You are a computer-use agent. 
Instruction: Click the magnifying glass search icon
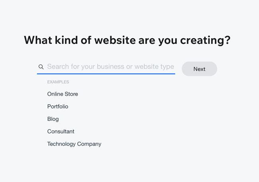tap(41, 67)
